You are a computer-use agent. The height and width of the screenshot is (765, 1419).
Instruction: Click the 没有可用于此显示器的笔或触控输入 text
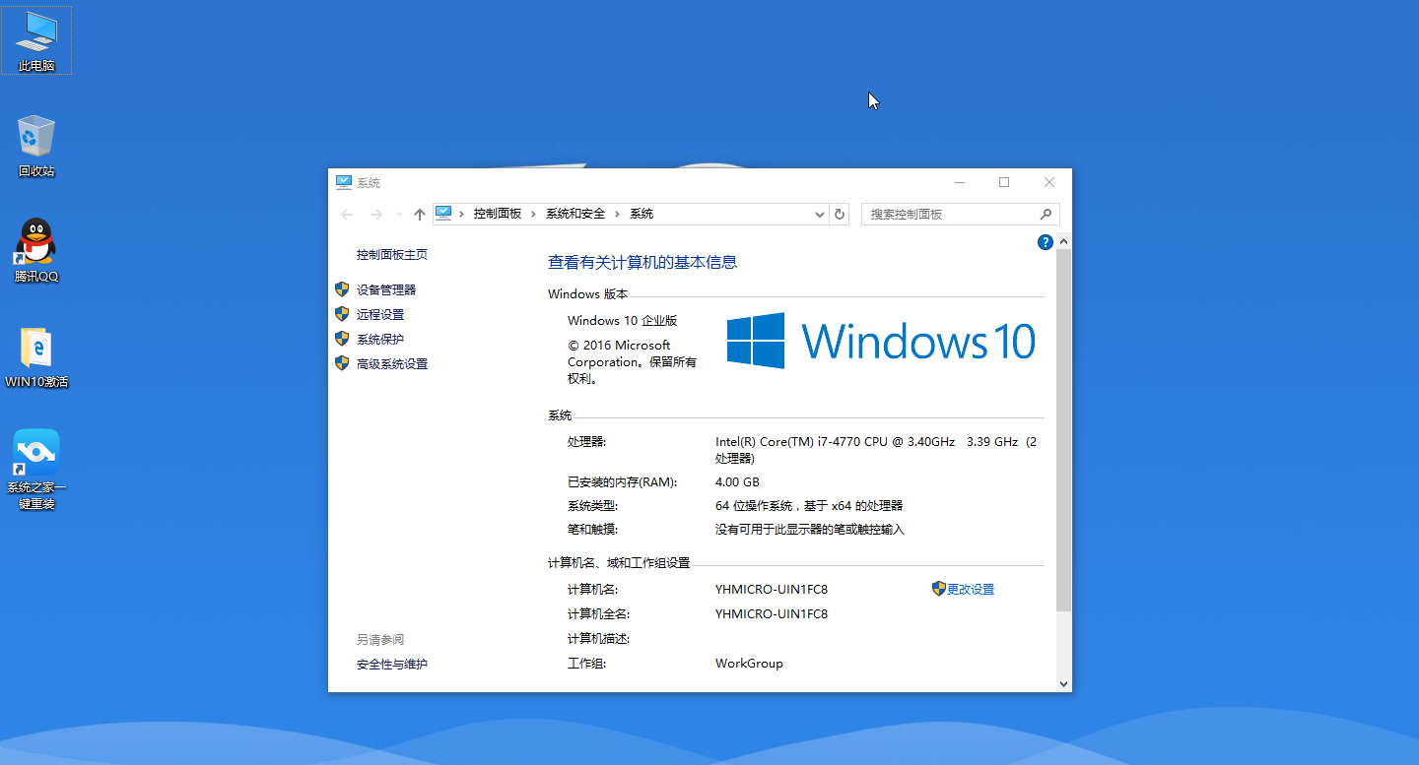point(810,529)
